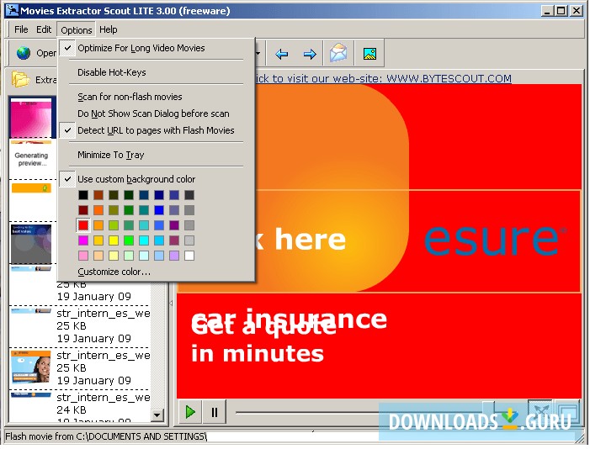
Task: Click the esure logo in preview
Action: click(494, 240)
